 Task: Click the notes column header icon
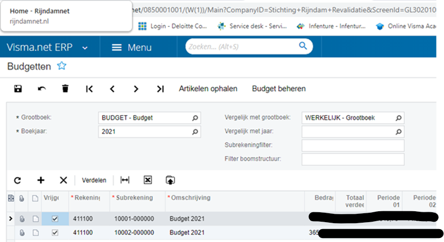coord(35,198)
